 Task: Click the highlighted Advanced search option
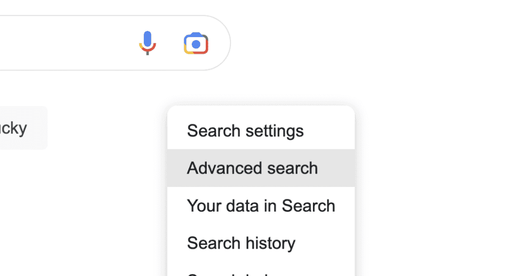(x=261, y=168)
